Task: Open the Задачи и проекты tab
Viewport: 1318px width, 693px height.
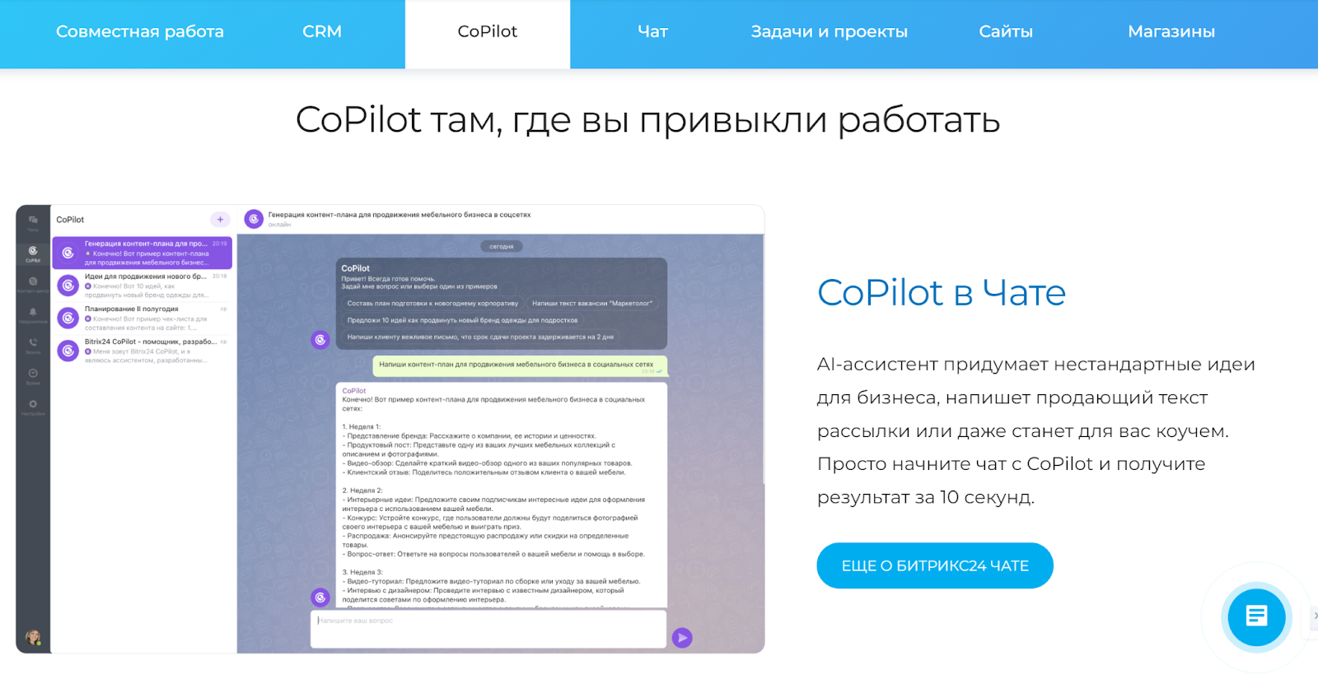Action: click(x=829, y=32)
